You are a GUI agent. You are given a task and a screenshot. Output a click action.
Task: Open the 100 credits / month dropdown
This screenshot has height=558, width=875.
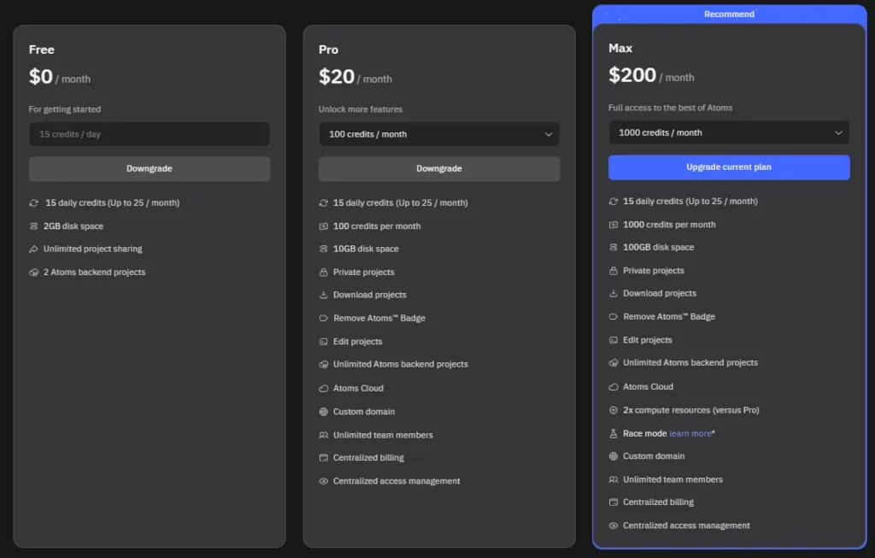[x=439, y=134]
